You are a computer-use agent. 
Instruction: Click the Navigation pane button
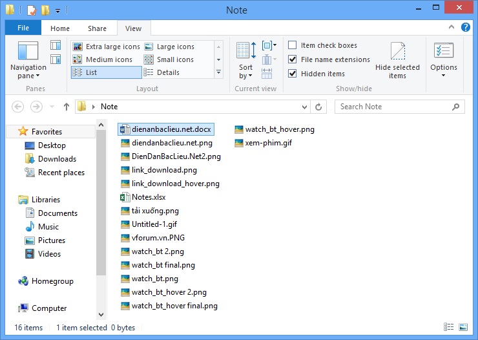(x=28, y=60)
